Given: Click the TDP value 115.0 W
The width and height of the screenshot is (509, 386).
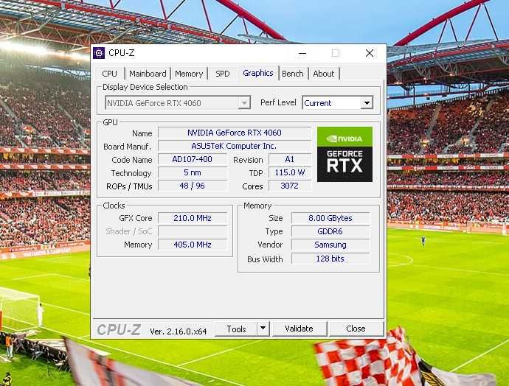Looking at the screenshot, I should pyautogui.click(x=290, y=173).
